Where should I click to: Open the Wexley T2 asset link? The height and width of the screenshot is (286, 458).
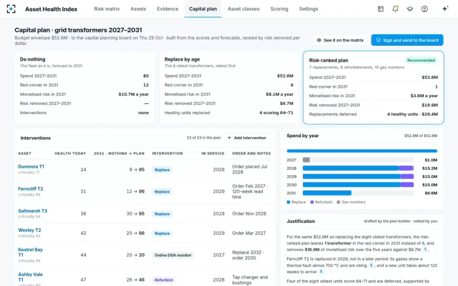(x=29, y=230)
